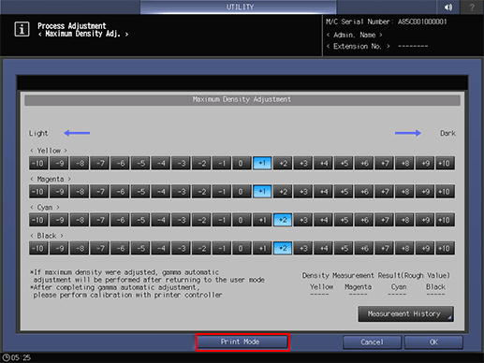Cancel the density adjustment

(372, 342)
